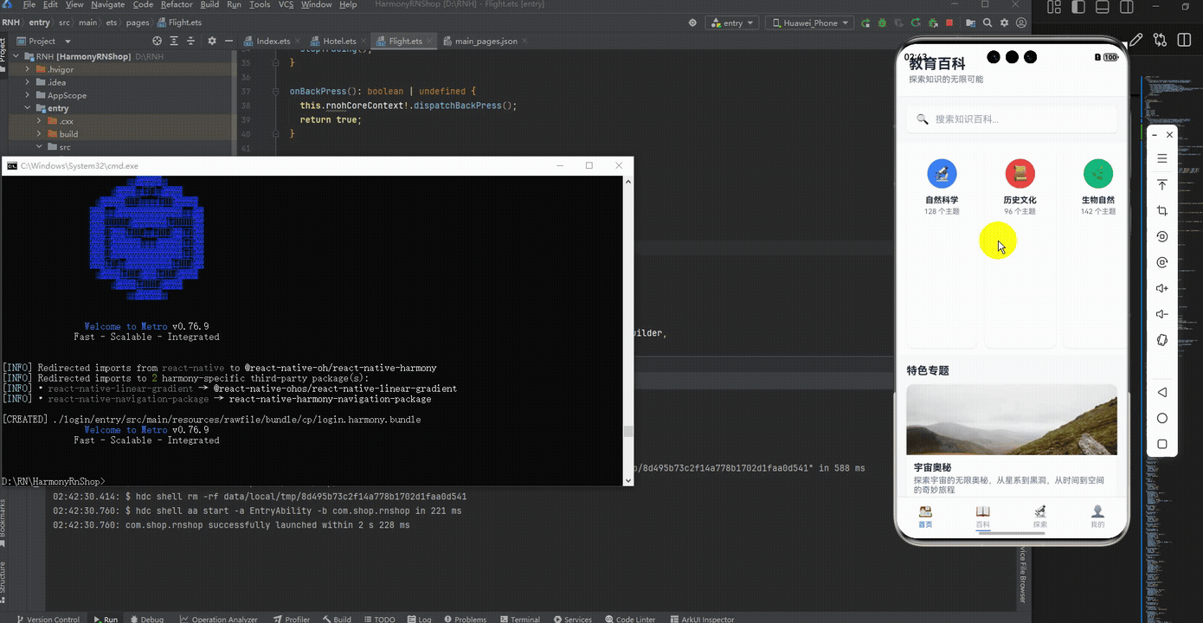Image resolution: width=1203 pixels, height=623 pixels.
Task: Collapse the RNH [HarmonyRNShop] root node
Action: tap(16, 56)
